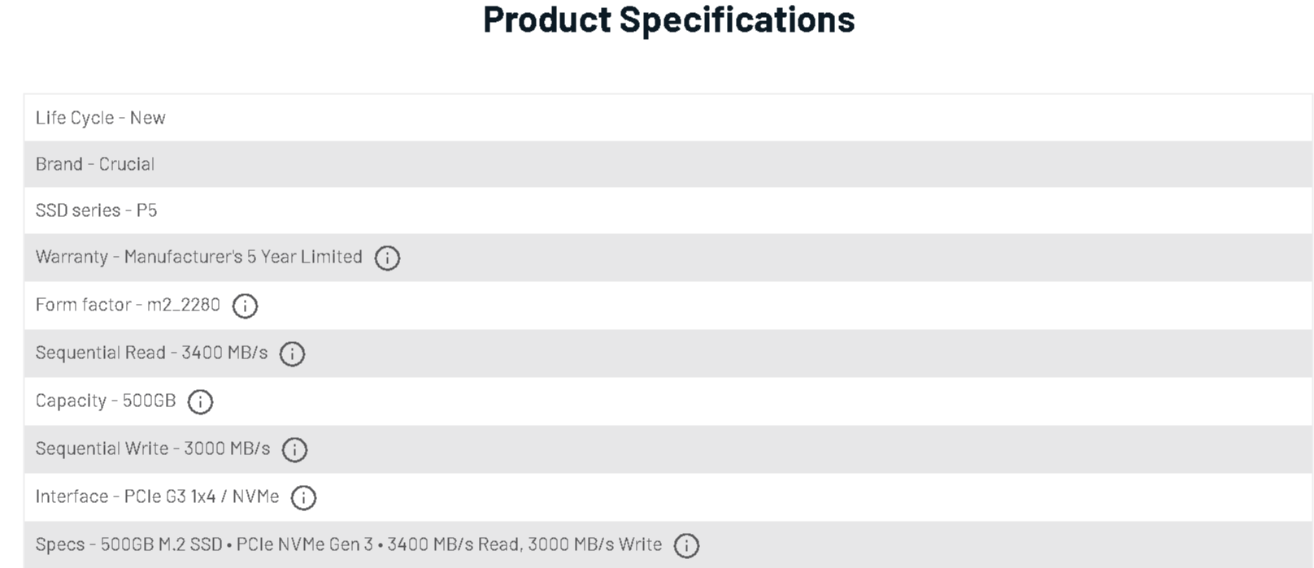Click the word 'Specifications' in heading

click(737, 20)
